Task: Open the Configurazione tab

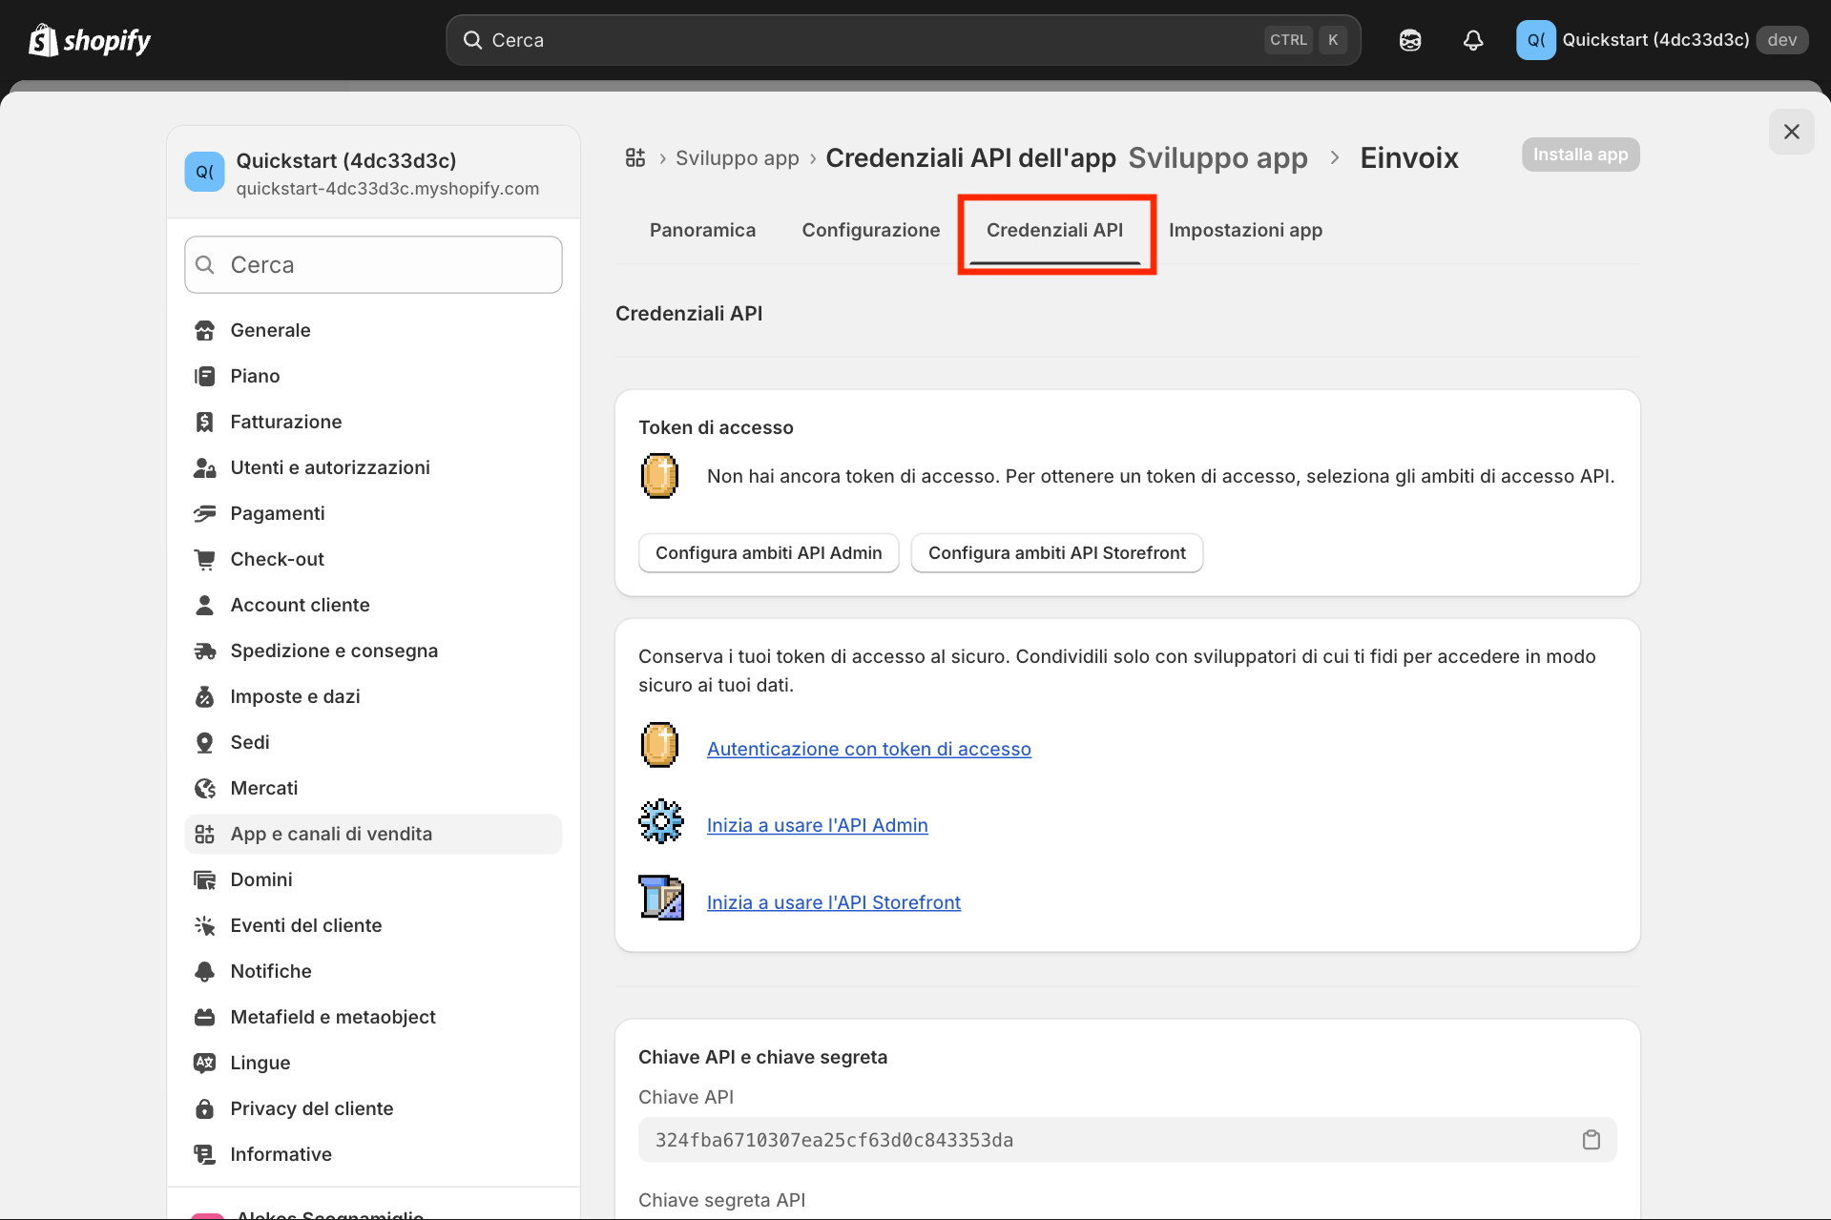Action: [x=869, y=230]
